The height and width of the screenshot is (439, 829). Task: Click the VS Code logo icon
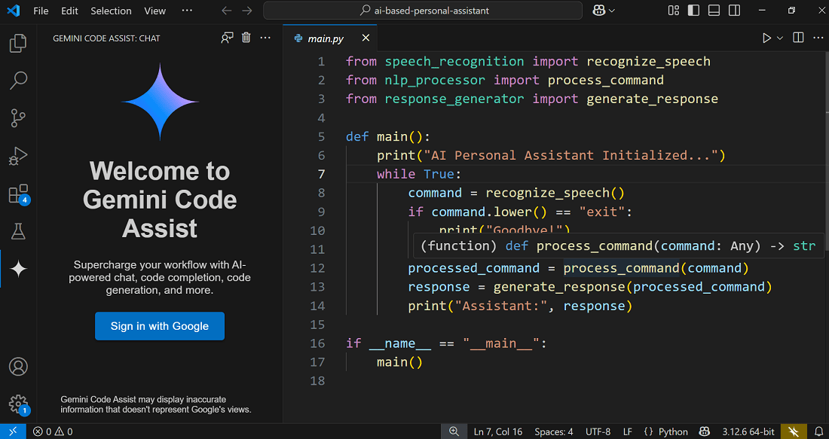click(14, 11)
